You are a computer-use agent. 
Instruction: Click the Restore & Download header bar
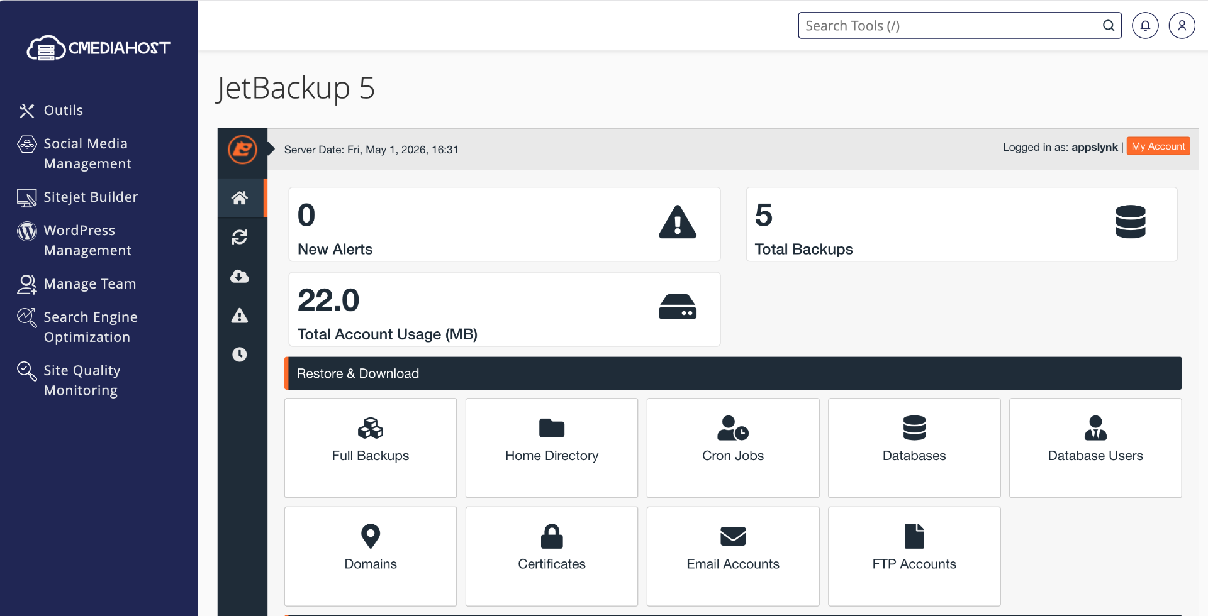(733, 373)
